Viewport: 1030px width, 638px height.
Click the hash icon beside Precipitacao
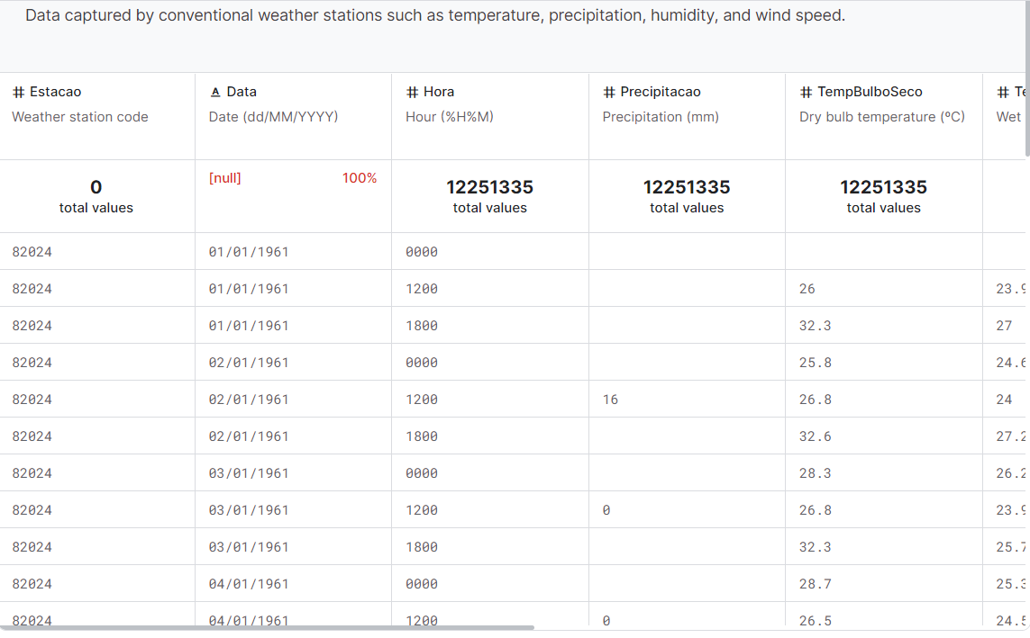pyautogui.click(x=609, y=92)
